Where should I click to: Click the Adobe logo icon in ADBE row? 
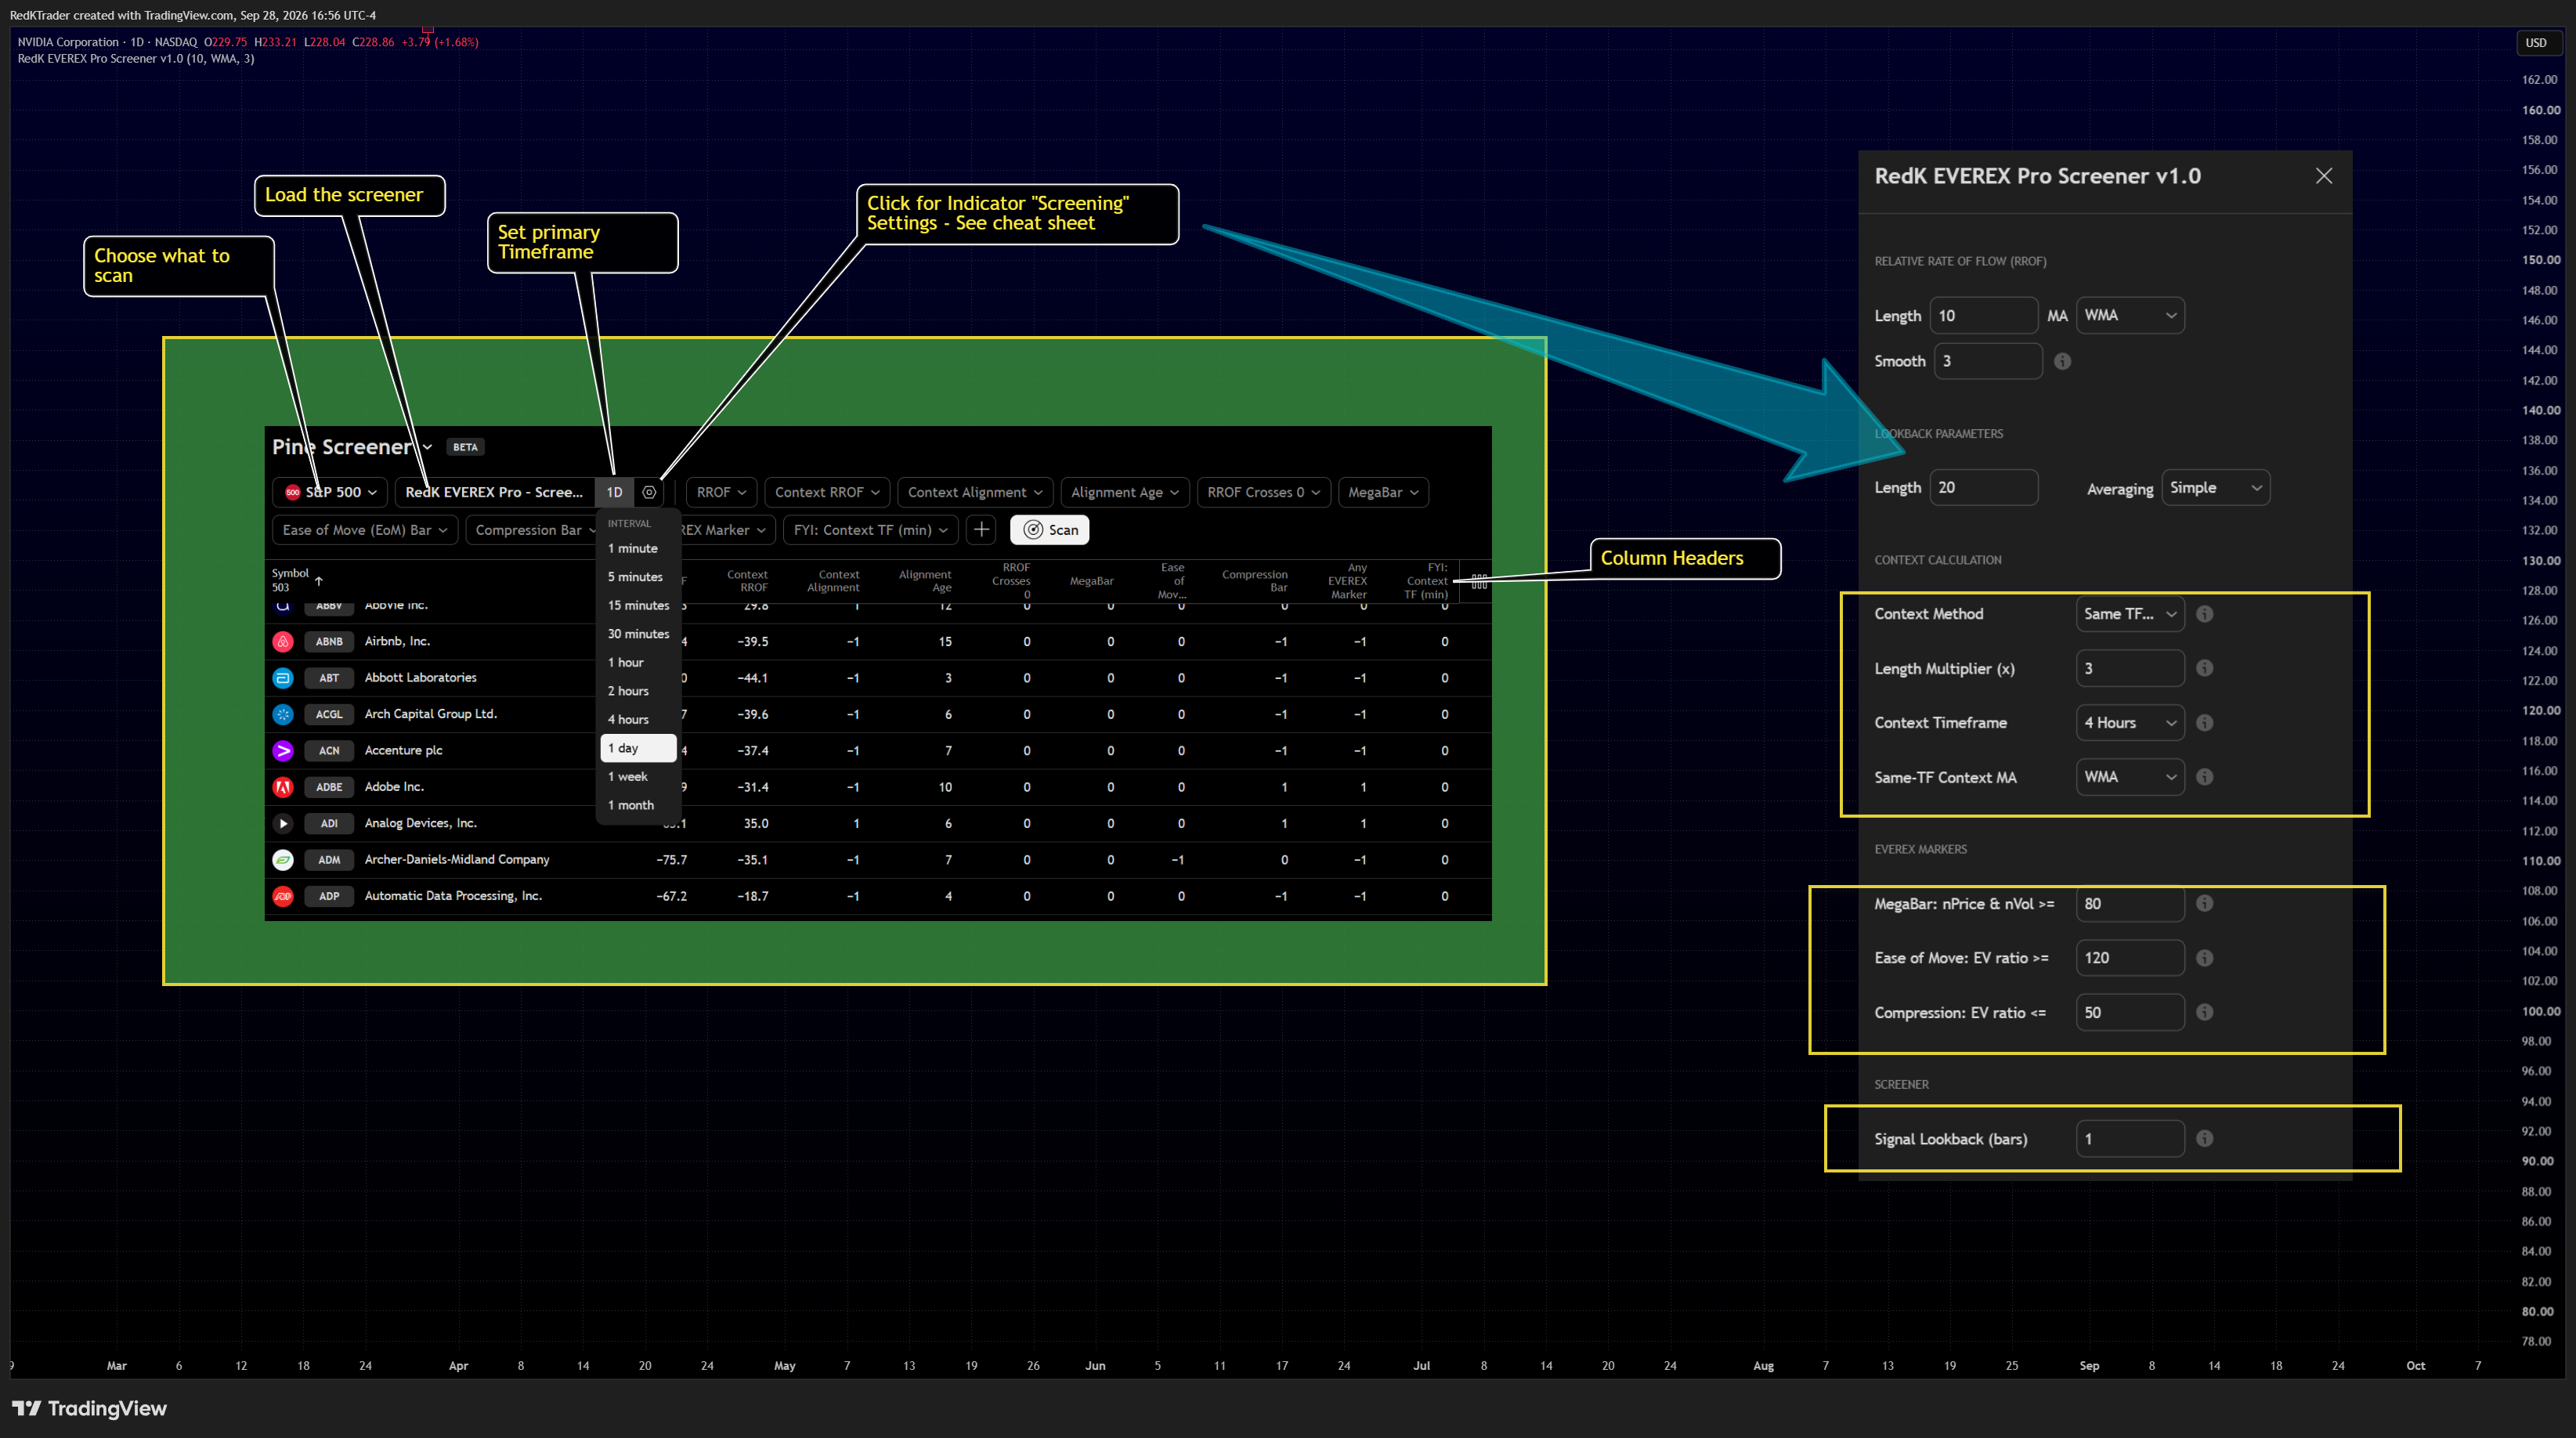point(283,787)
